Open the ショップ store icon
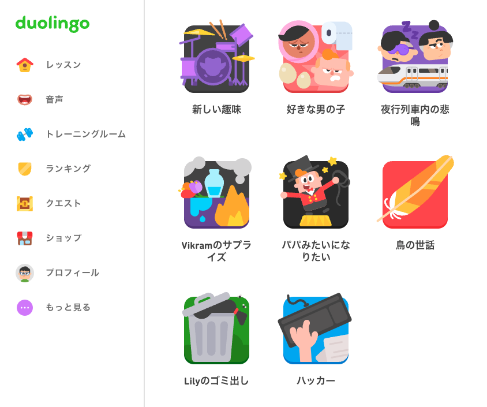The height and width of the screenshot is (407, 487). pos(25,238)
